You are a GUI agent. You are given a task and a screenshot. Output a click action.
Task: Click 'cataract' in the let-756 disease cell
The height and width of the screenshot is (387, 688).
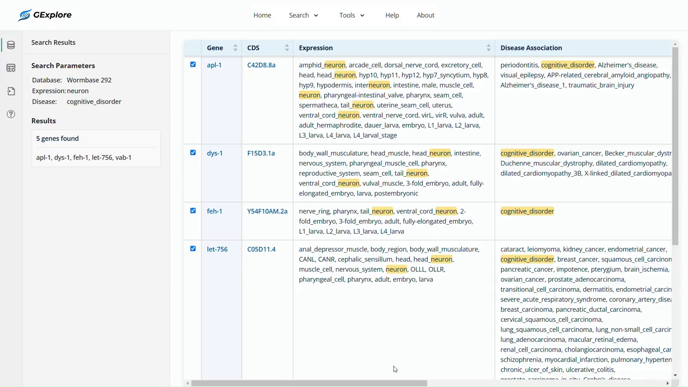point(512,249)
